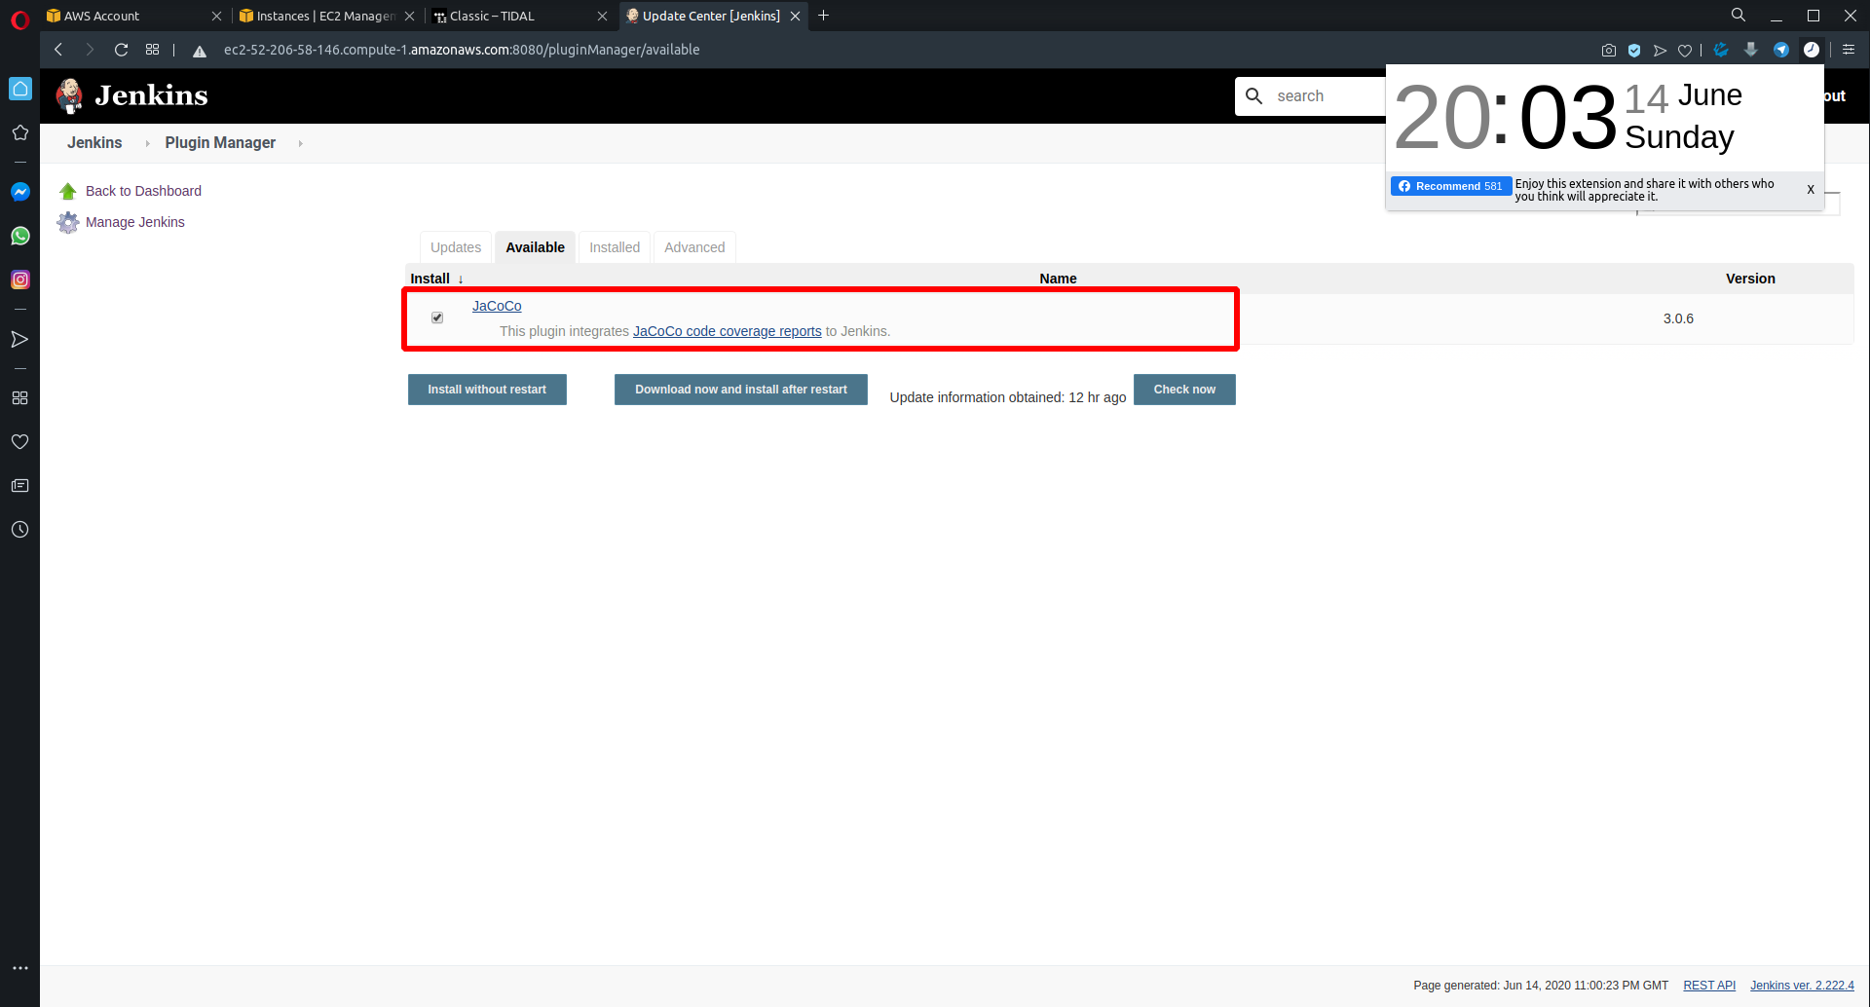Open sidebar setup three dots
1870x1007 pixels.
click(x=19, y=968)
